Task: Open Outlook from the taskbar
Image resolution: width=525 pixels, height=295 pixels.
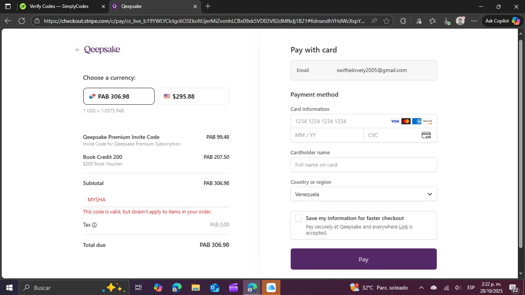Action: [x=215, y=288]
